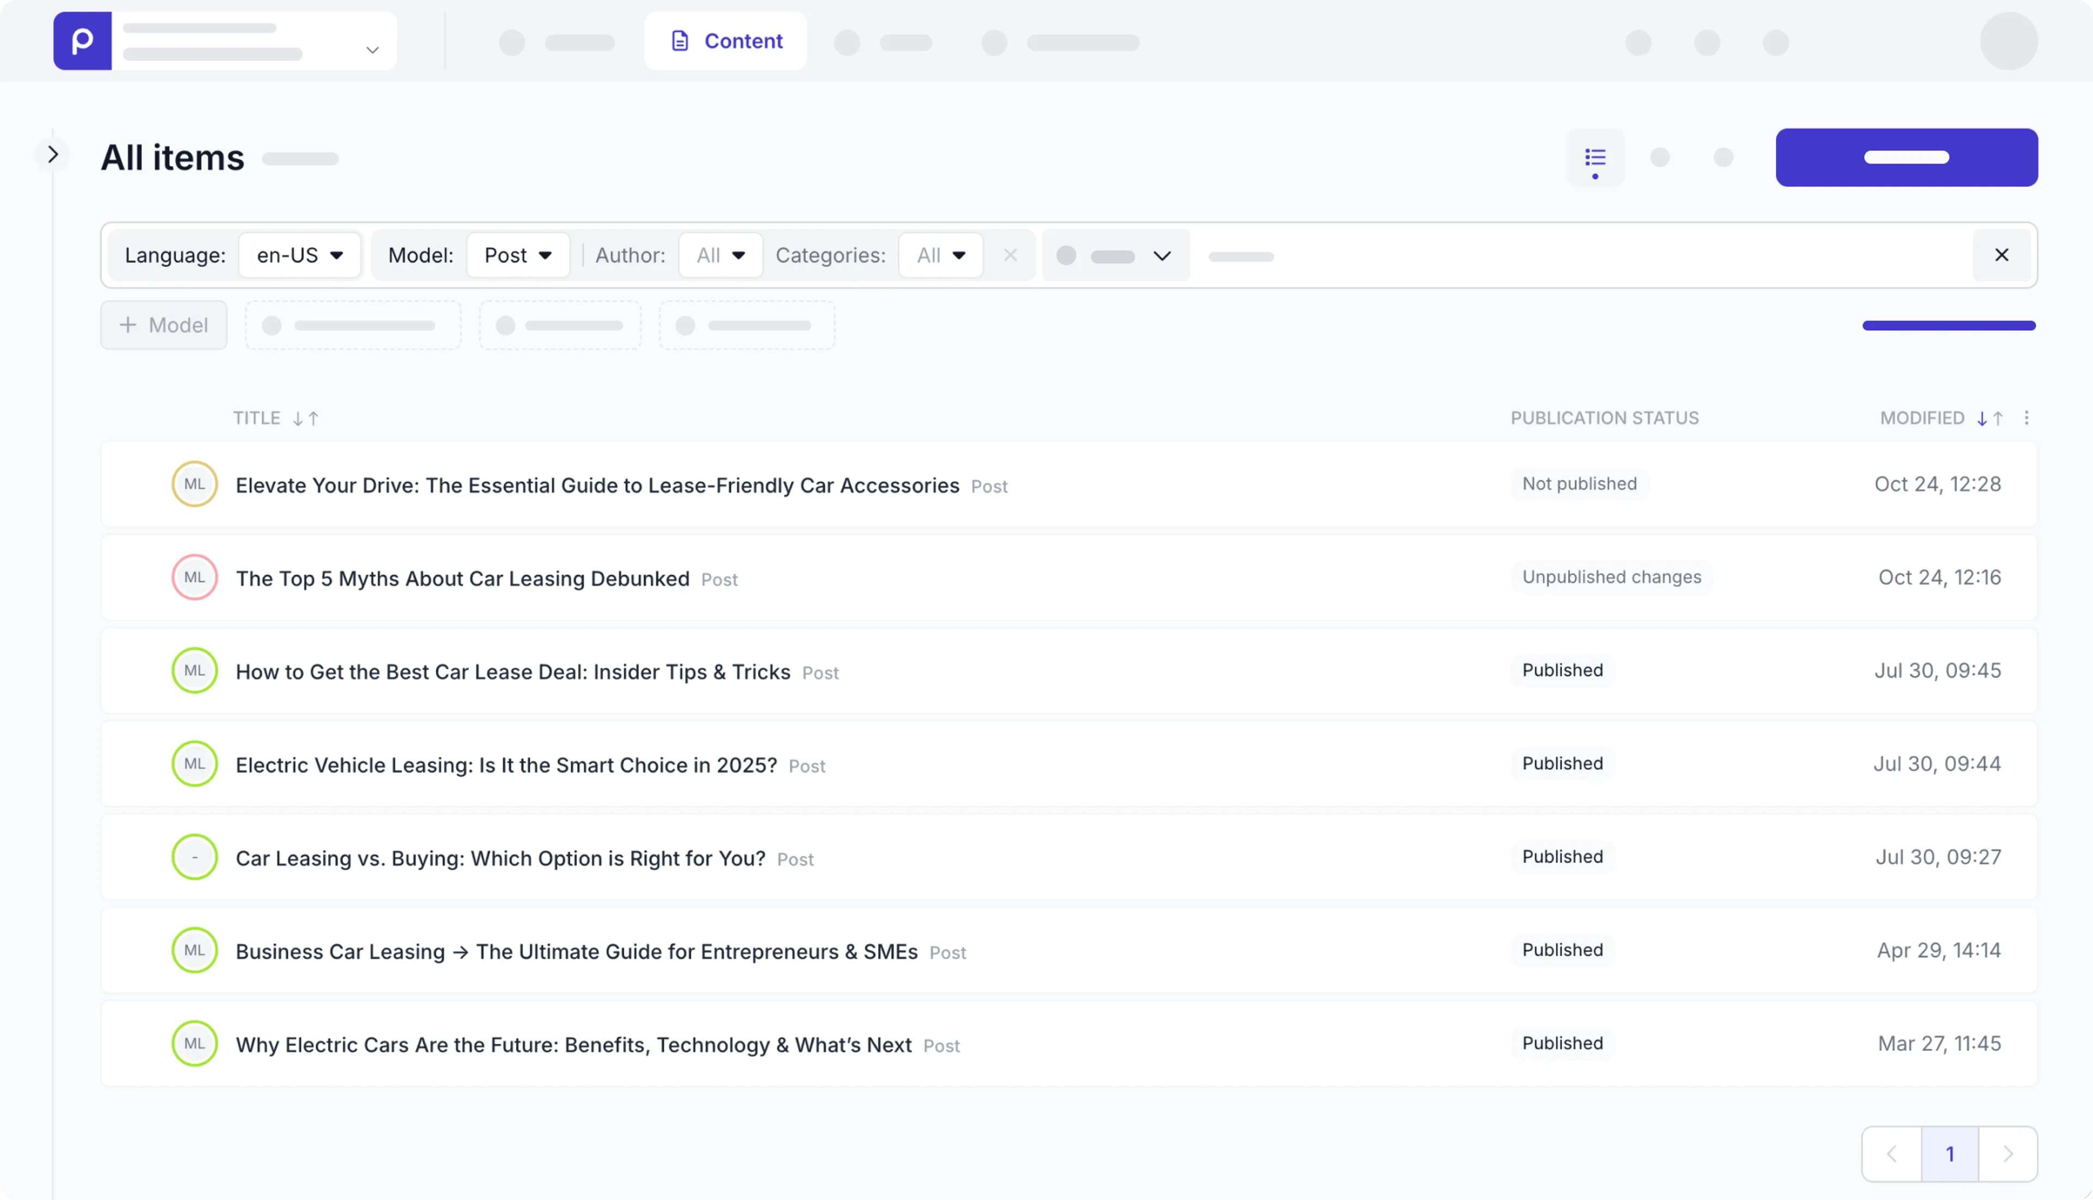The height and width of the screenshot is (1200, 2093).
Task: Open the Model dropdown showing Post
Action: point(518,254)
